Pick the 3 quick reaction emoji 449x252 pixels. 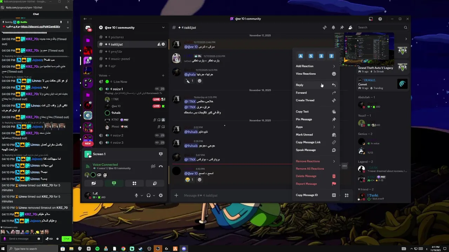pyautogui.click(x=321, y=56)
